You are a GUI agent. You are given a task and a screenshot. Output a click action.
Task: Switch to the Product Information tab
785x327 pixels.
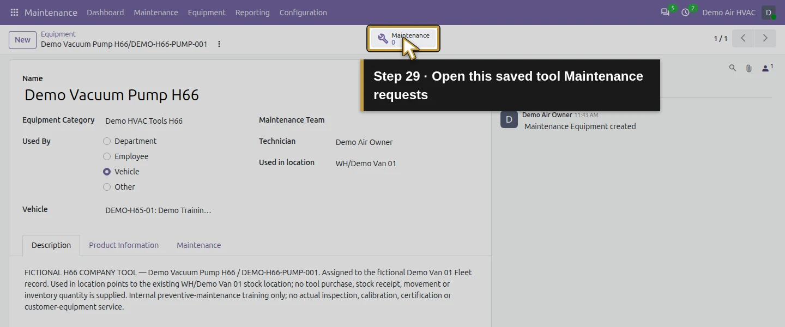click(x=124, y=245)
